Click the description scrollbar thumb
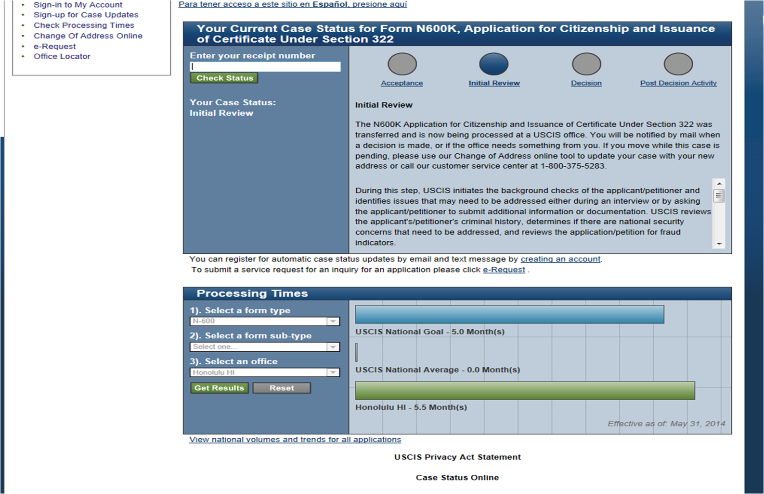The image size is (764, 494). pyautogui.click(x=719, y=196)
